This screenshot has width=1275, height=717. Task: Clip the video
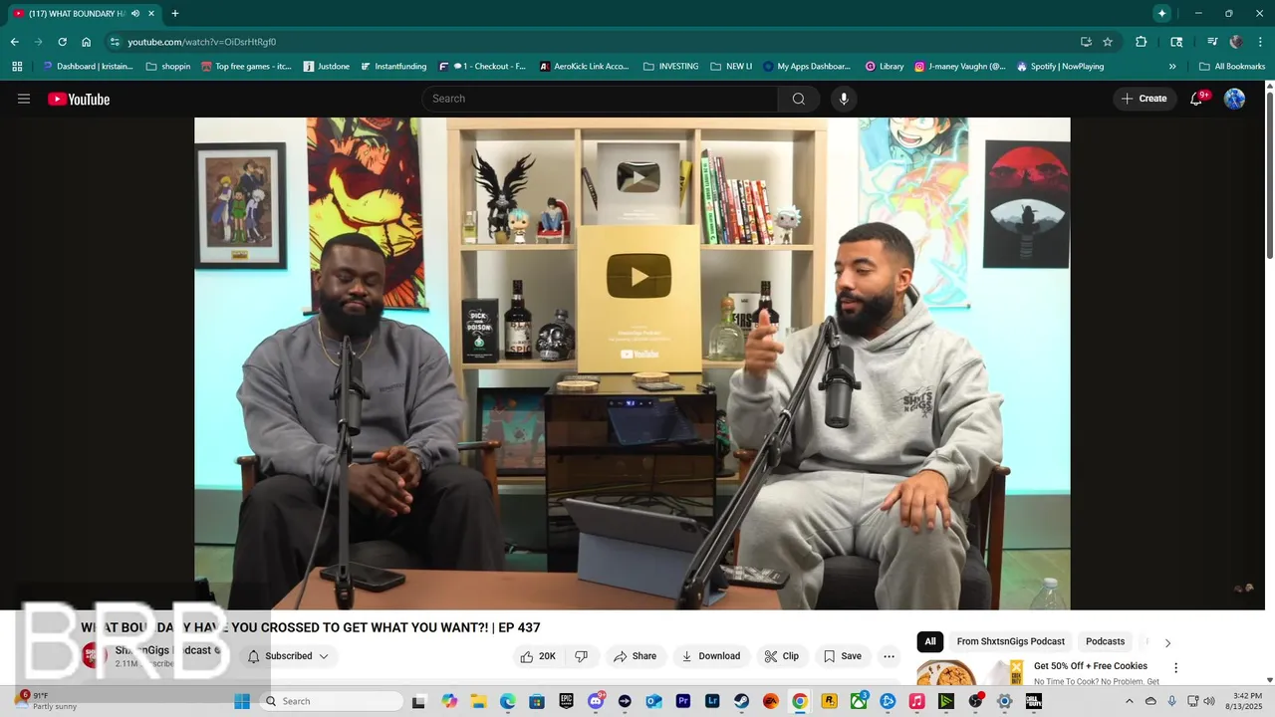pos(781,656)
